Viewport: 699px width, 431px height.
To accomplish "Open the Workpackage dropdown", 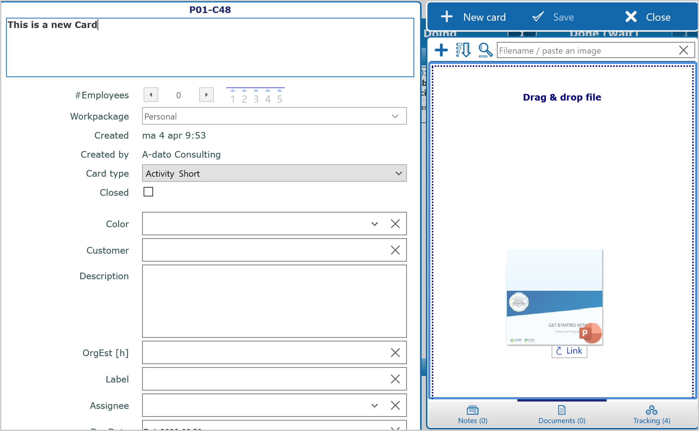I will point(274,116).
